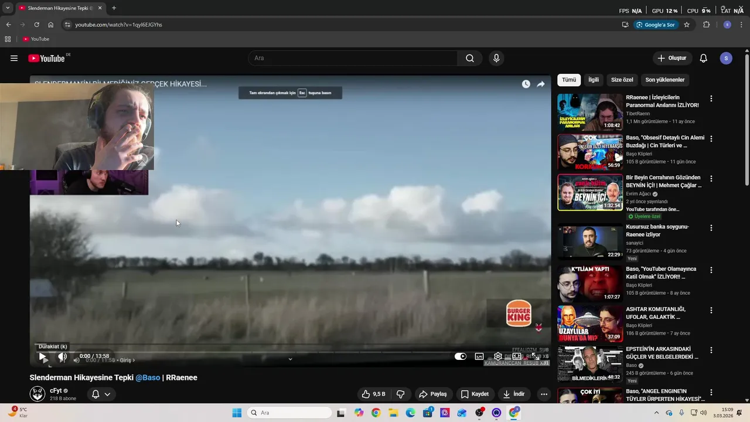Open the cFyt channel avatar

tap(37, 394)
